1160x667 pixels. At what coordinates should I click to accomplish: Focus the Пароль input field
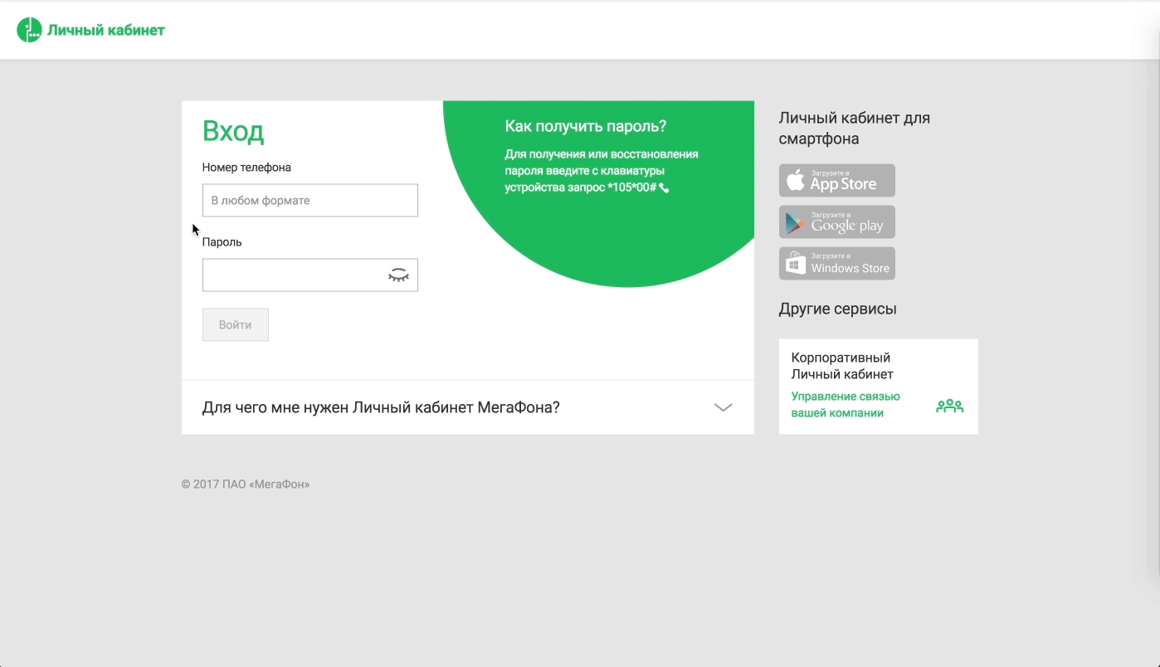[x=310, y=275]
